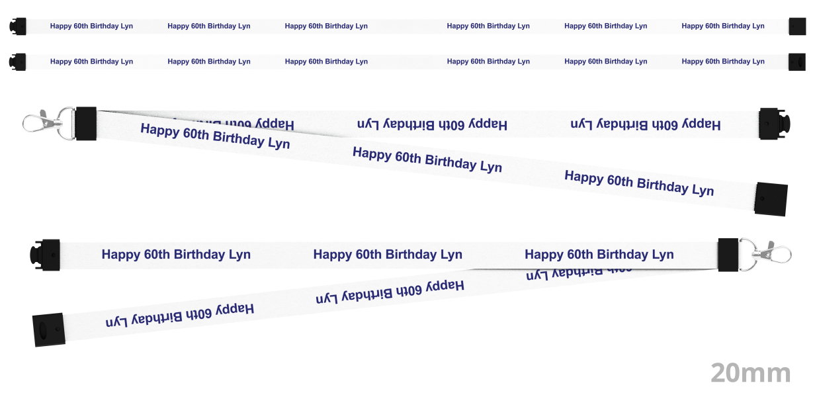Click the metal lobster clip on the angled lanyard's left end
Image resolution: width=815 pixels, height=397 pixels.
pyautogui.click(x=49, y=123)
